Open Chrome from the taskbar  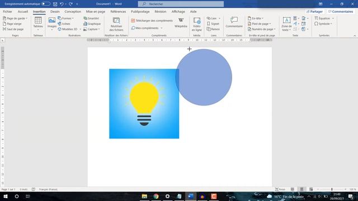(x=156, y=196)
